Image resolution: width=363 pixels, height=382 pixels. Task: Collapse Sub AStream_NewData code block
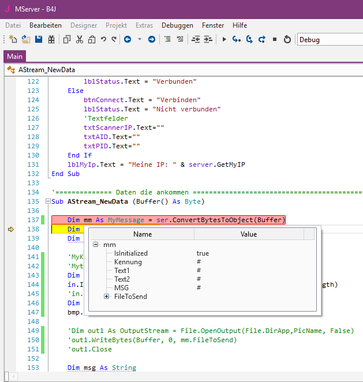point(47,202)
